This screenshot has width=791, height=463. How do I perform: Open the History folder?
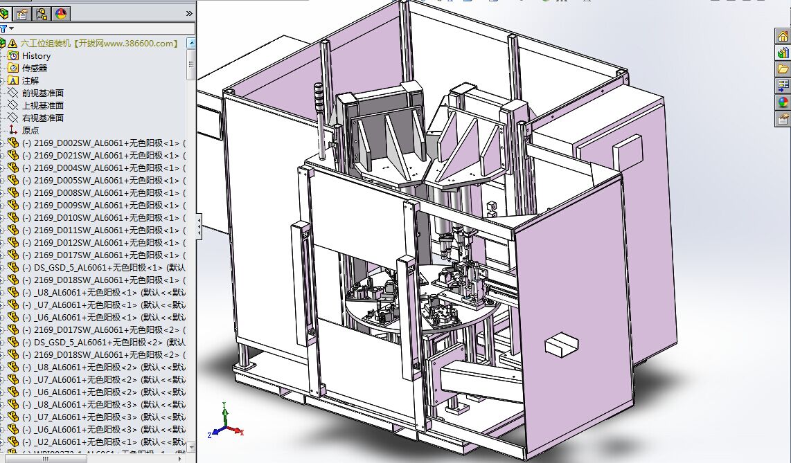point(36,56)
